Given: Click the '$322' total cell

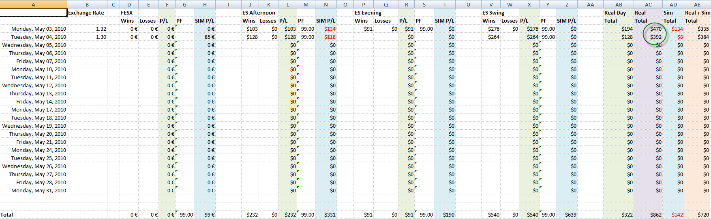Looking at the screenshot, I should (619, 215).
